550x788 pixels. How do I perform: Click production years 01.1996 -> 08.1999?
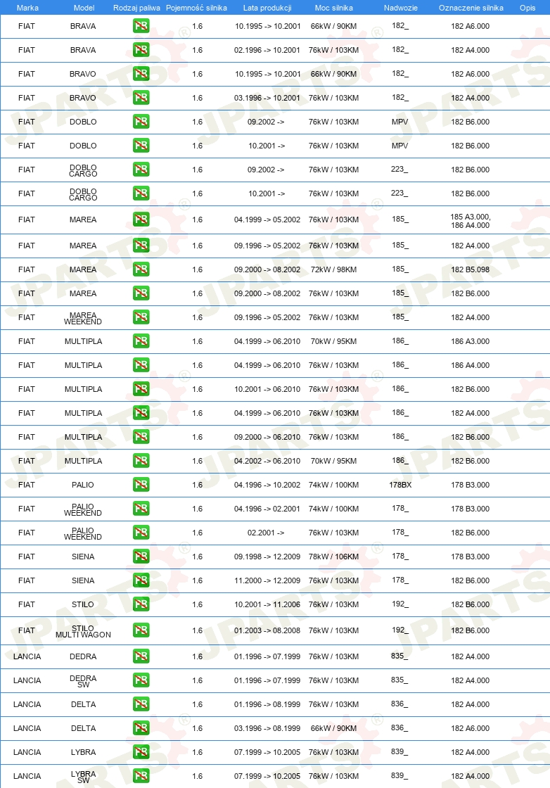pos(267,704)
